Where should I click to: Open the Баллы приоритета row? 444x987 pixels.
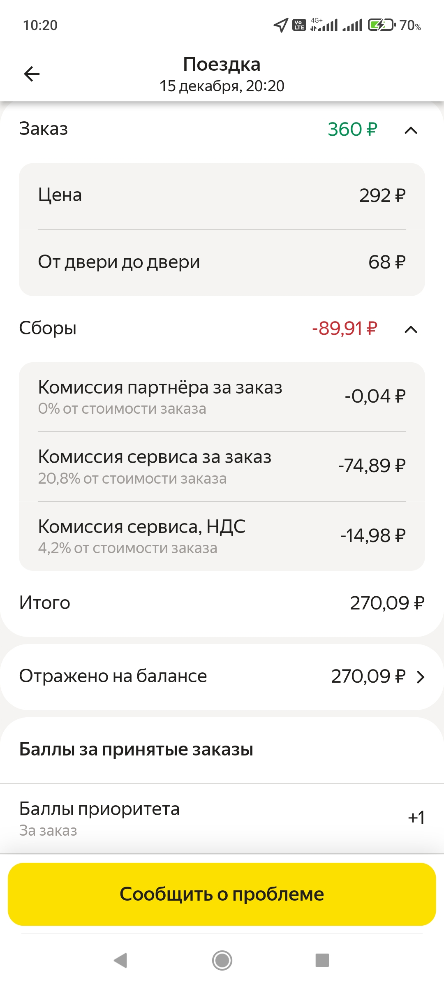point(222,818)
